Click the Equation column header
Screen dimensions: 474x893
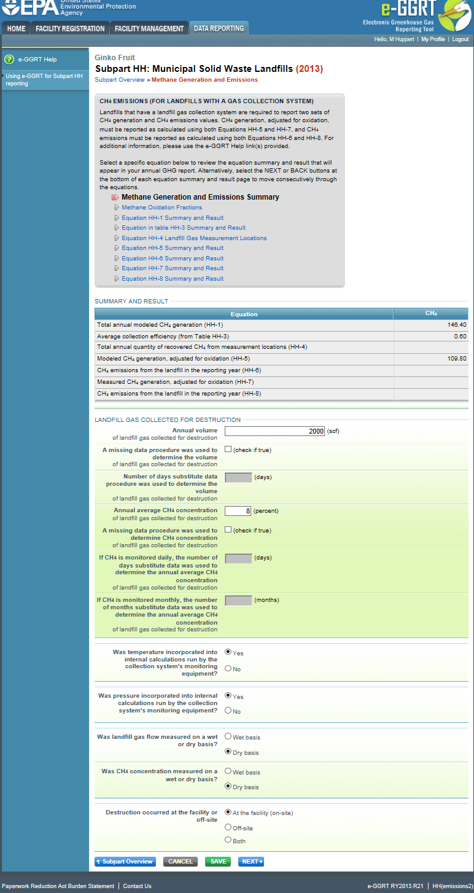pos(244,314)
